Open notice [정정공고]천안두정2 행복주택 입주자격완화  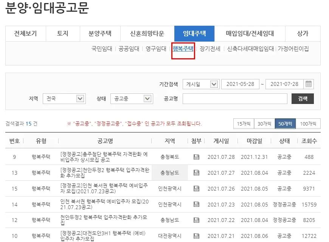tap(105, 173)
